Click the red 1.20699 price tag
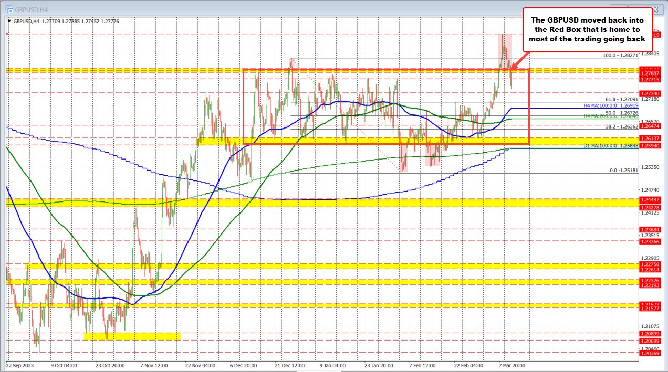This screenshot has height=372, width=668. click(650, 341)
